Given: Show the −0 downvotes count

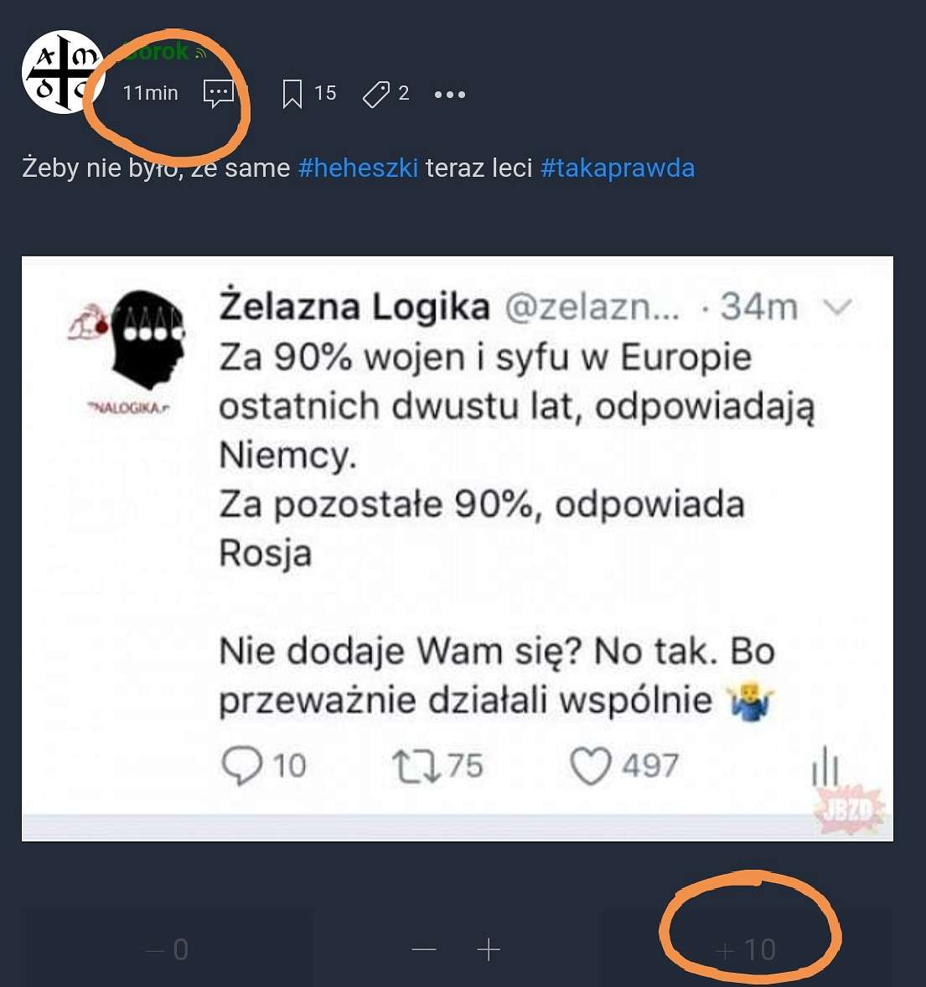Looking at the screenshot, I should [x=168, y=949].
